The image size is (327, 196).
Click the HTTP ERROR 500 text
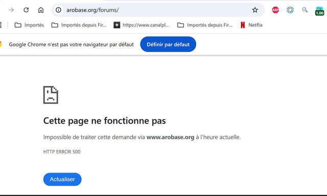click(62, 152)
